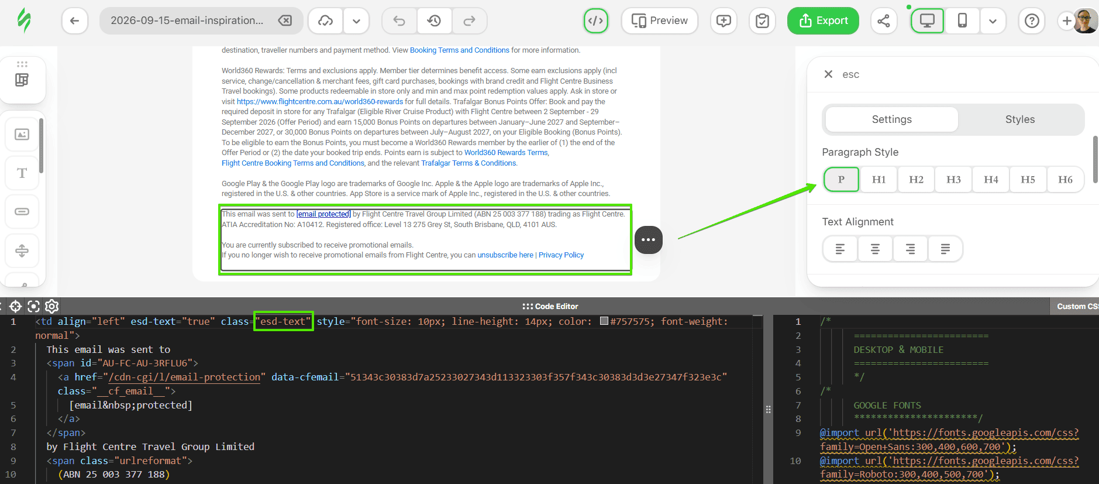
Task: Click the cloud save status icon
Action: 325,21
